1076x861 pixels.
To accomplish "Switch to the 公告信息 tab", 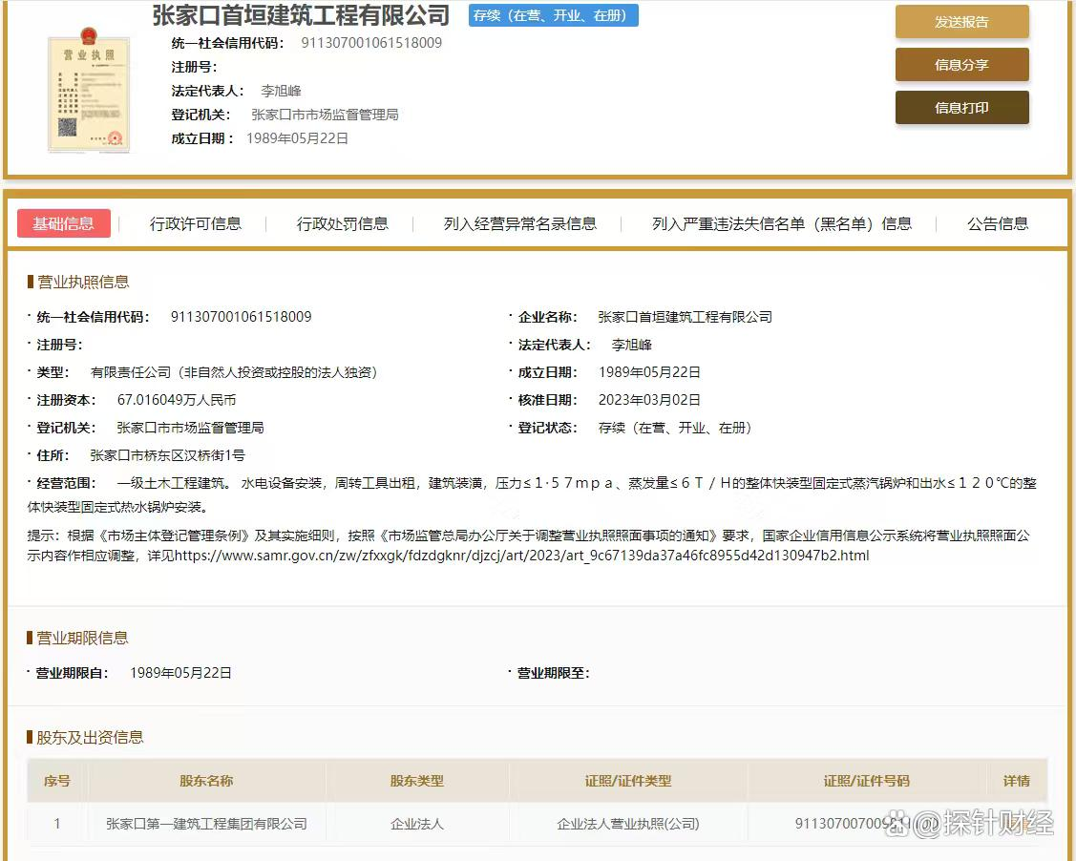I will click(998, 223).
